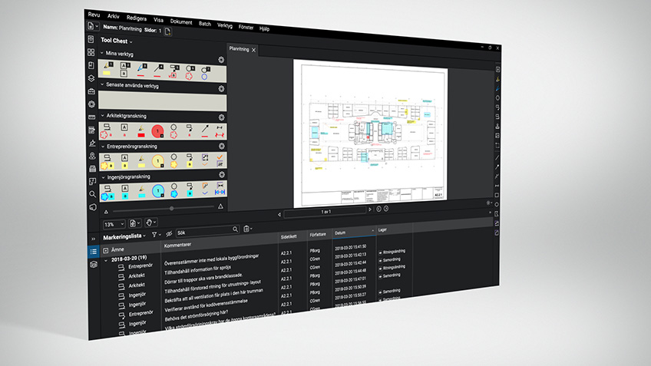Toggle the Ämne column expand checkbox
The width and height of the screenshot is (651, 366).
click(105, 249)
